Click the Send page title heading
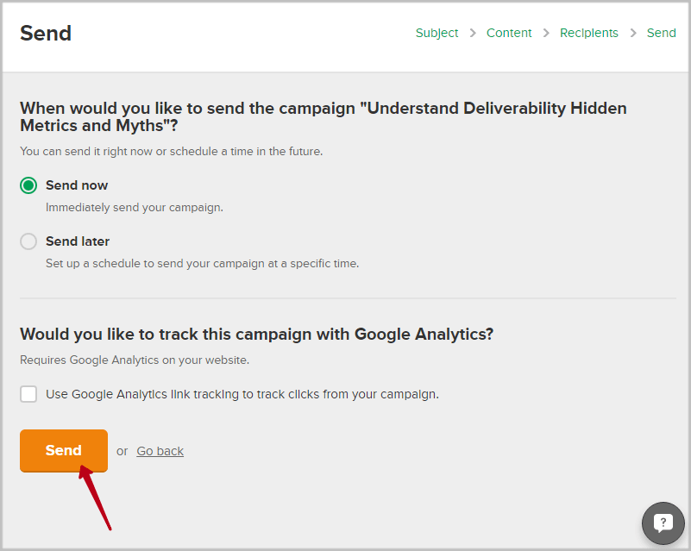This screenshot has height=551, width=691. point(46,34)
